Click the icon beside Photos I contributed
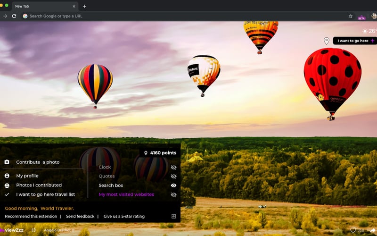 [x=7, y=185]
